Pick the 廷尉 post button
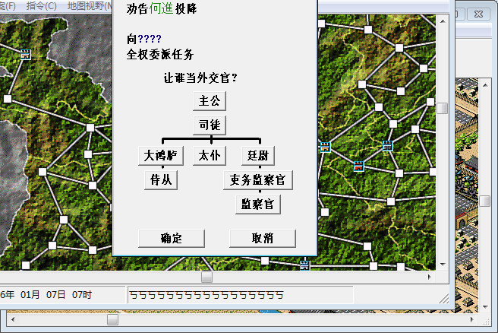Viewport: 498px width, 333px height. (x=258, y=156)
